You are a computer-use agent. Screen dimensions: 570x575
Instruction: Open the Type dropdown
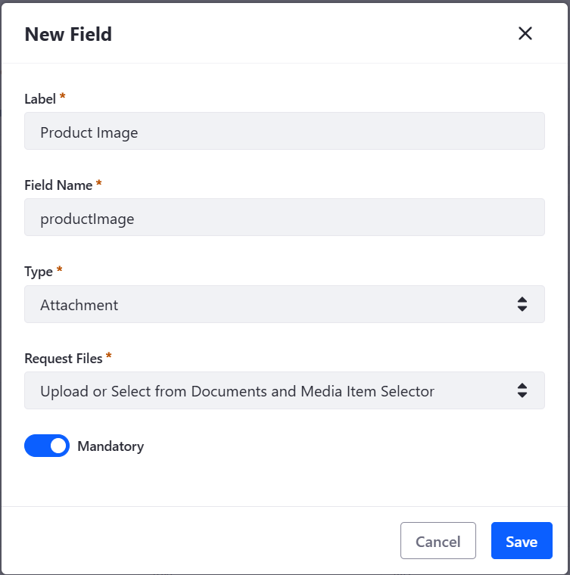click(x=285, y=304)
